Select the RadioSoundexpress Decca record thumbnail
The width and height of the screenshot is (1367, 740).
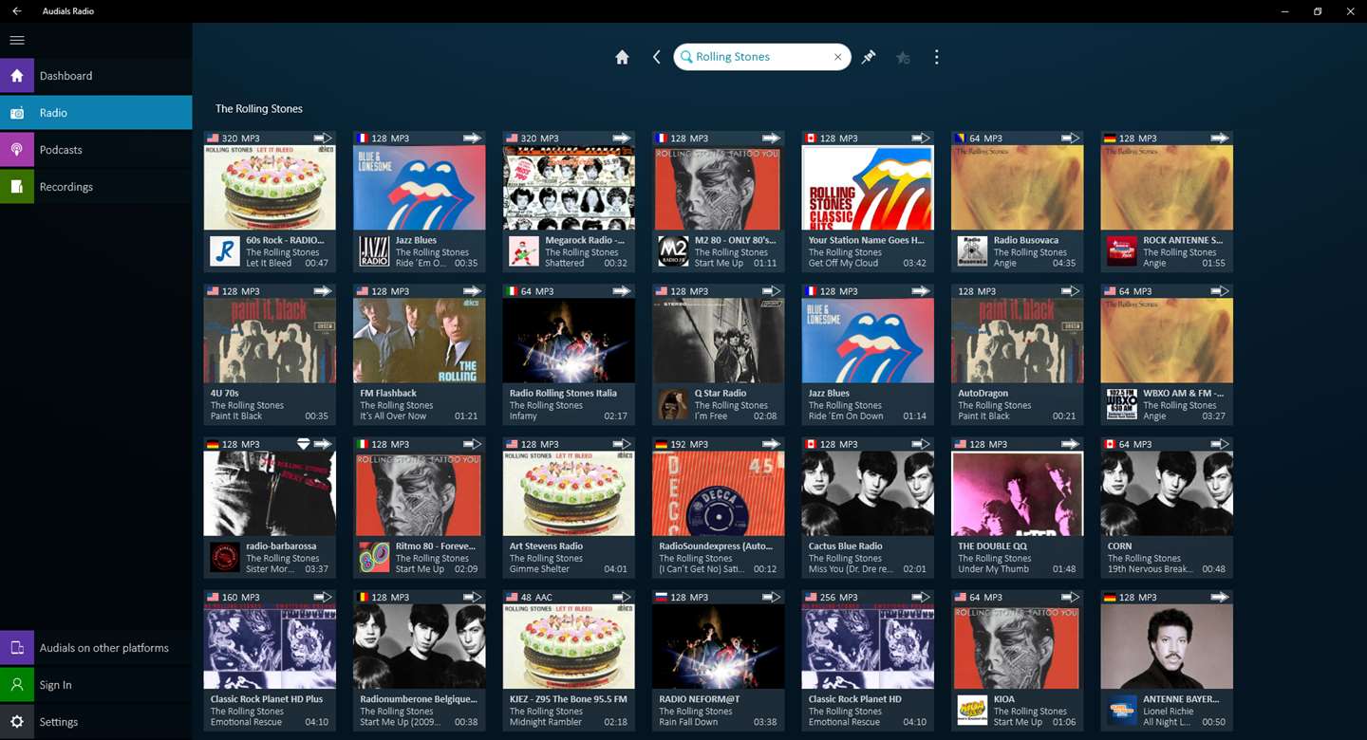pyautogui.click(x=718, y=493)
